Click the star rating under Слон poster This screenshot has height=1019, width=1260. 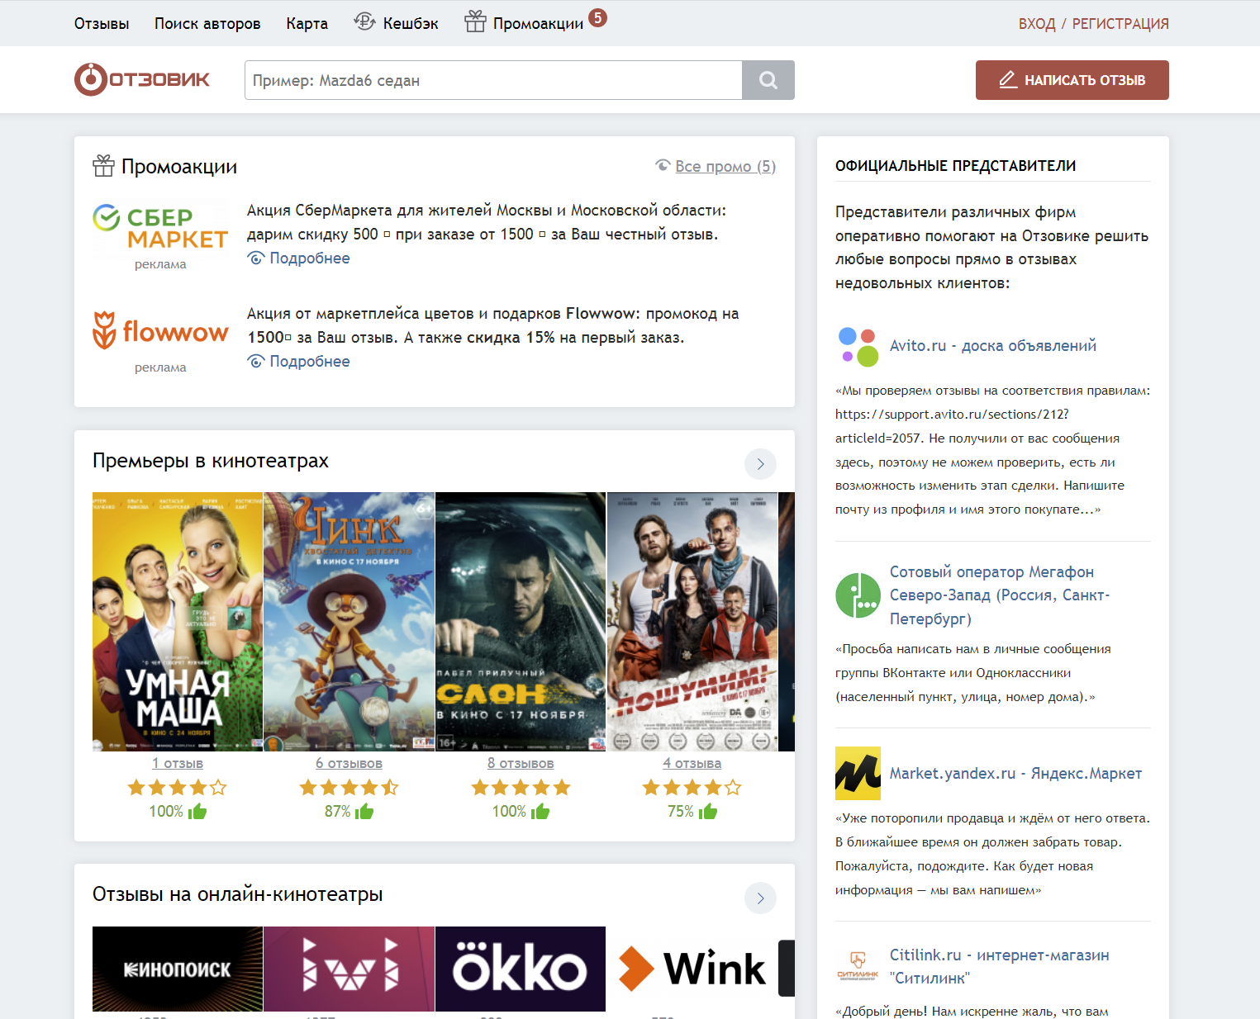(521, 788)
